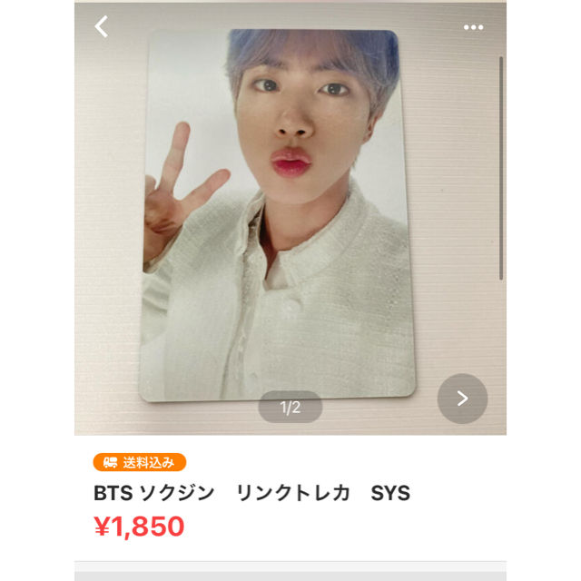Click SYS at the end of title

[x=390, y=493]
